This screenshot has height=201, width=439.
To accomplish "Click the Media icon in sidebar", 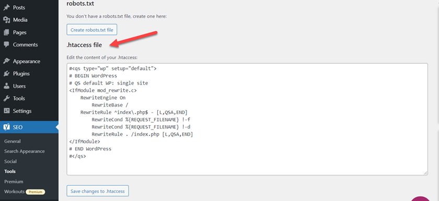I will click(x=7, y=20).
